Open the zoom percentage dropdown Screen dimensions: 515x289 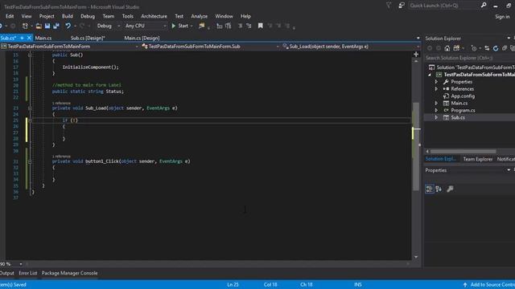[21, 264]
